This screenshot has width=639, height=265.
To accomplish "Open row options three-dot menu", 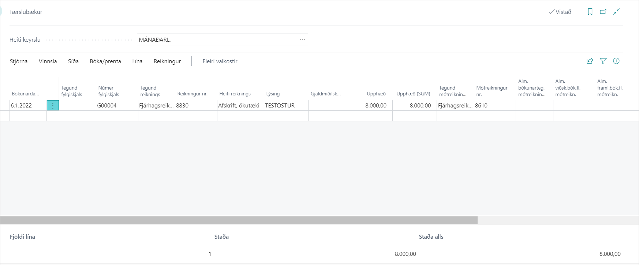I will point(53,106).
